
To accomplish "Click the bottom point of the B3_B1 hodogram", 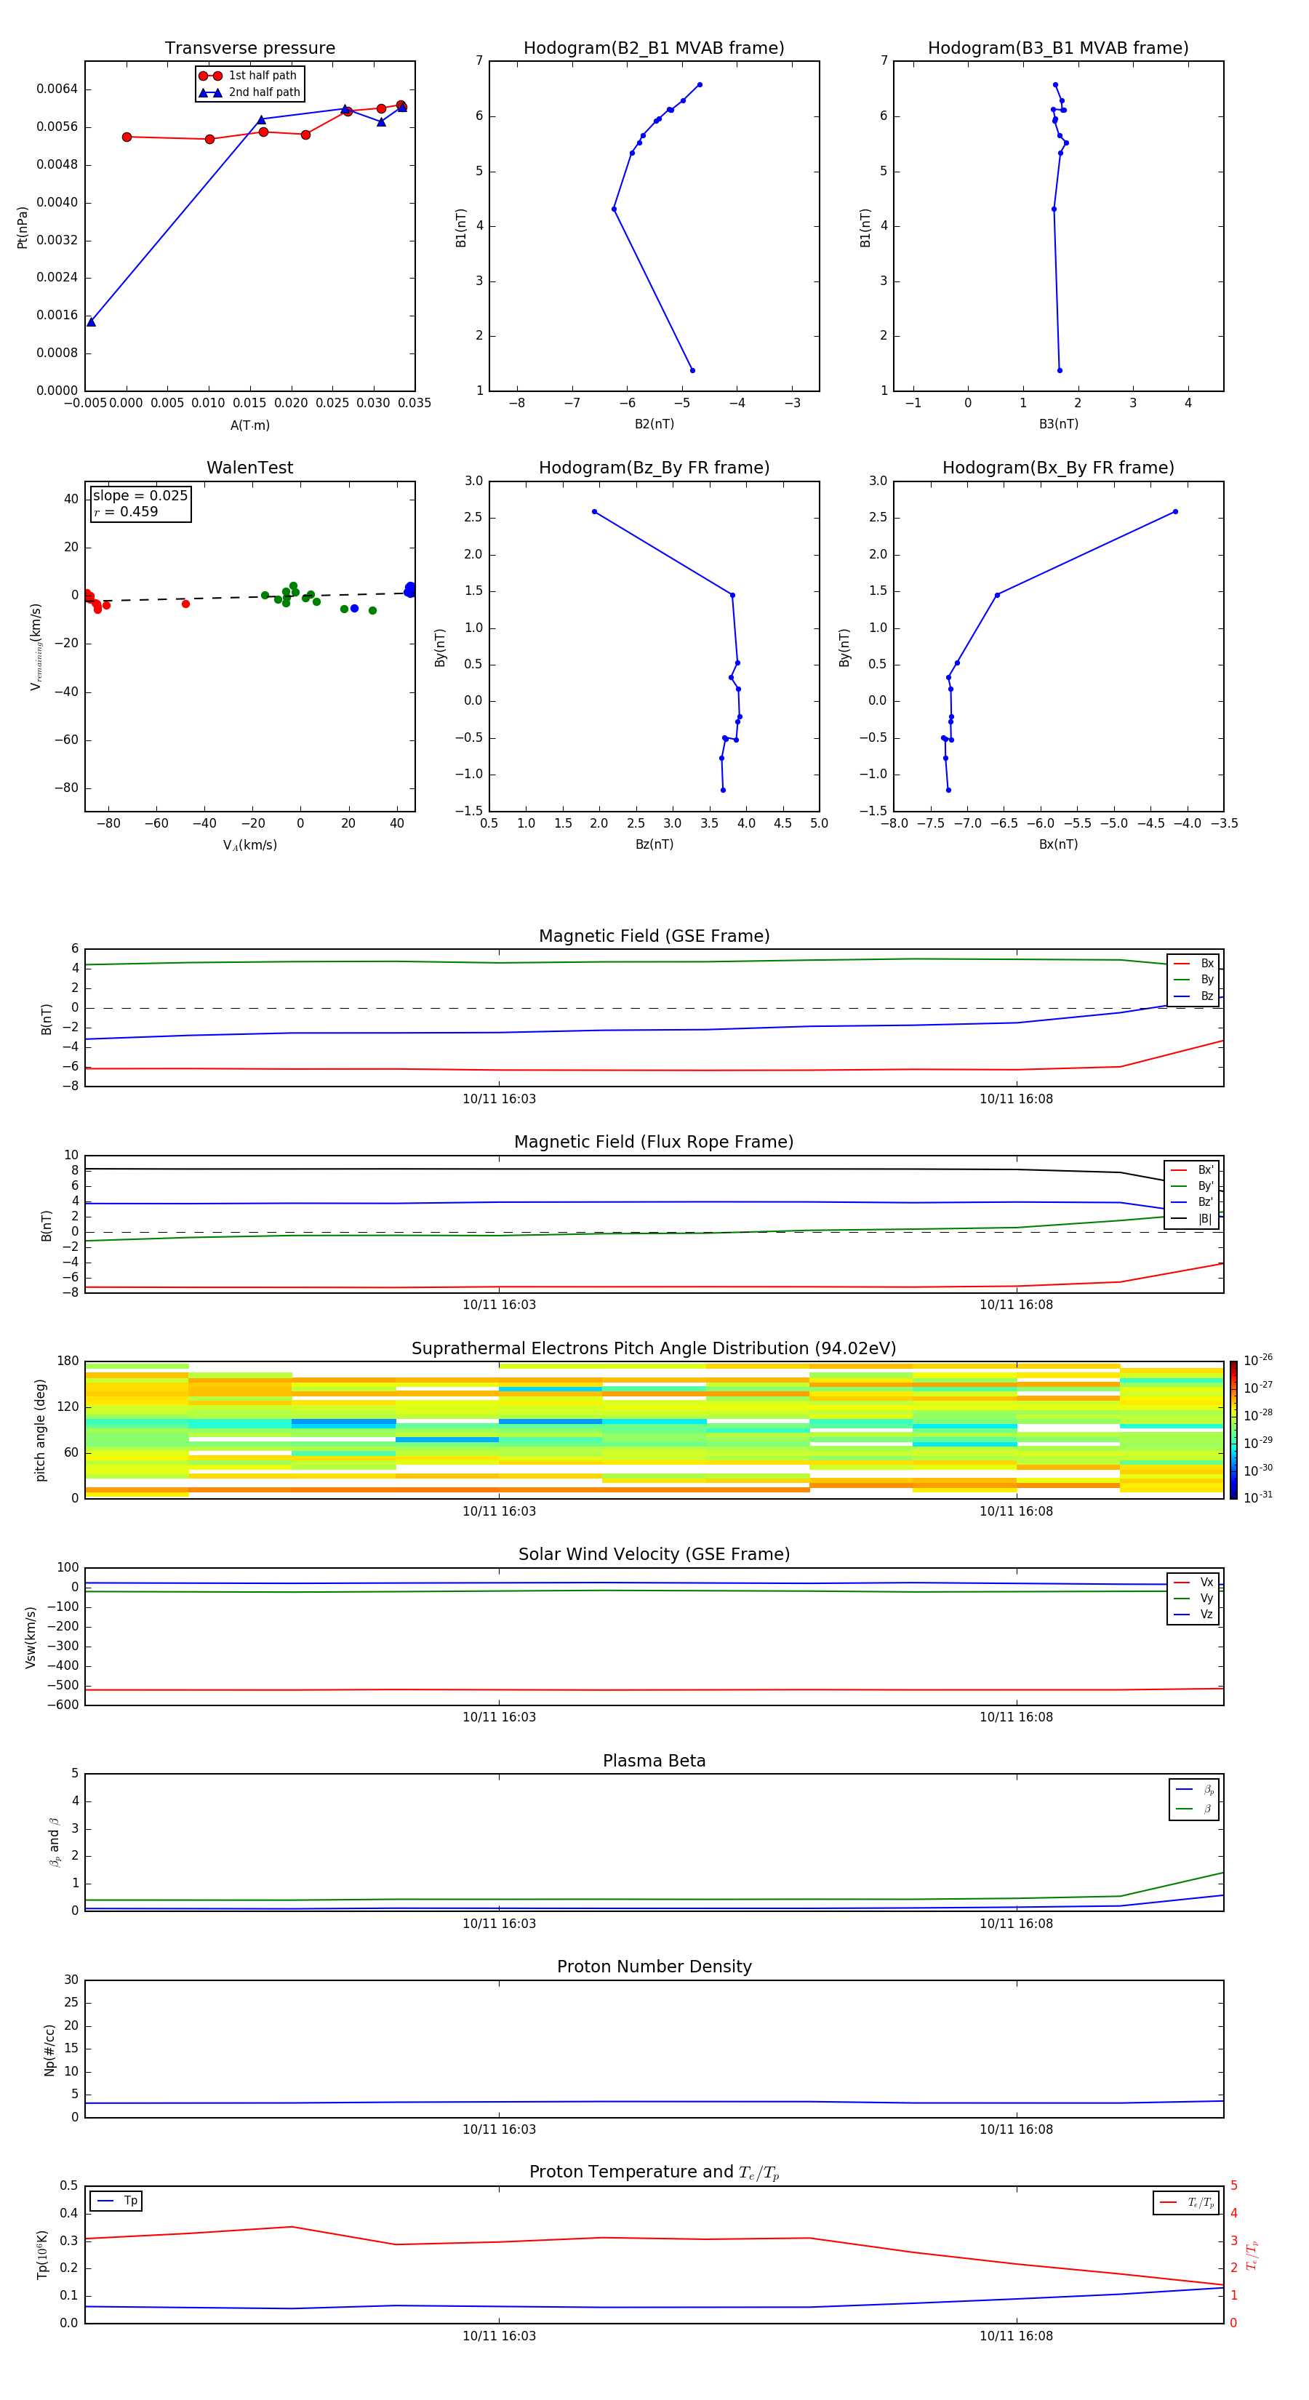I will (x=1060, y=370).
